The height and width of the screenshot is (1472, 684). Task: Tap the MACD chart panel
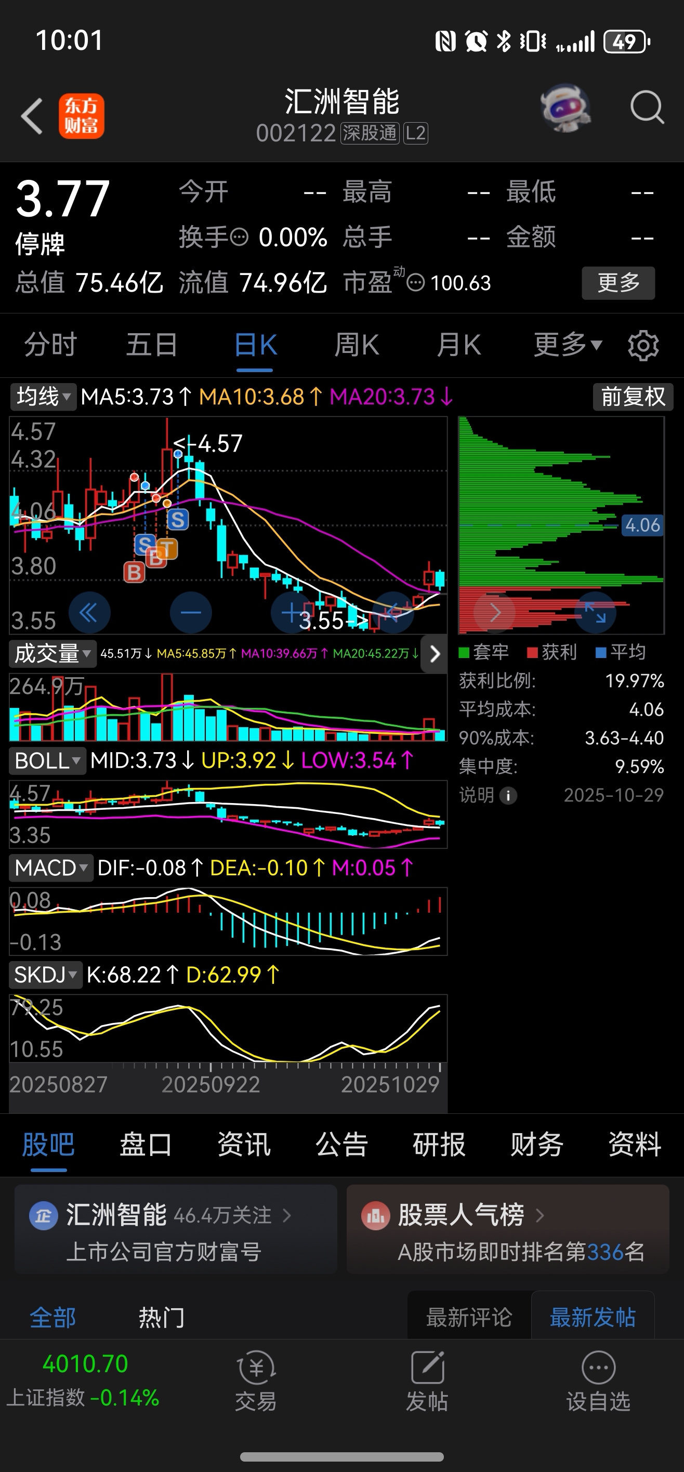tap(228, 921)
